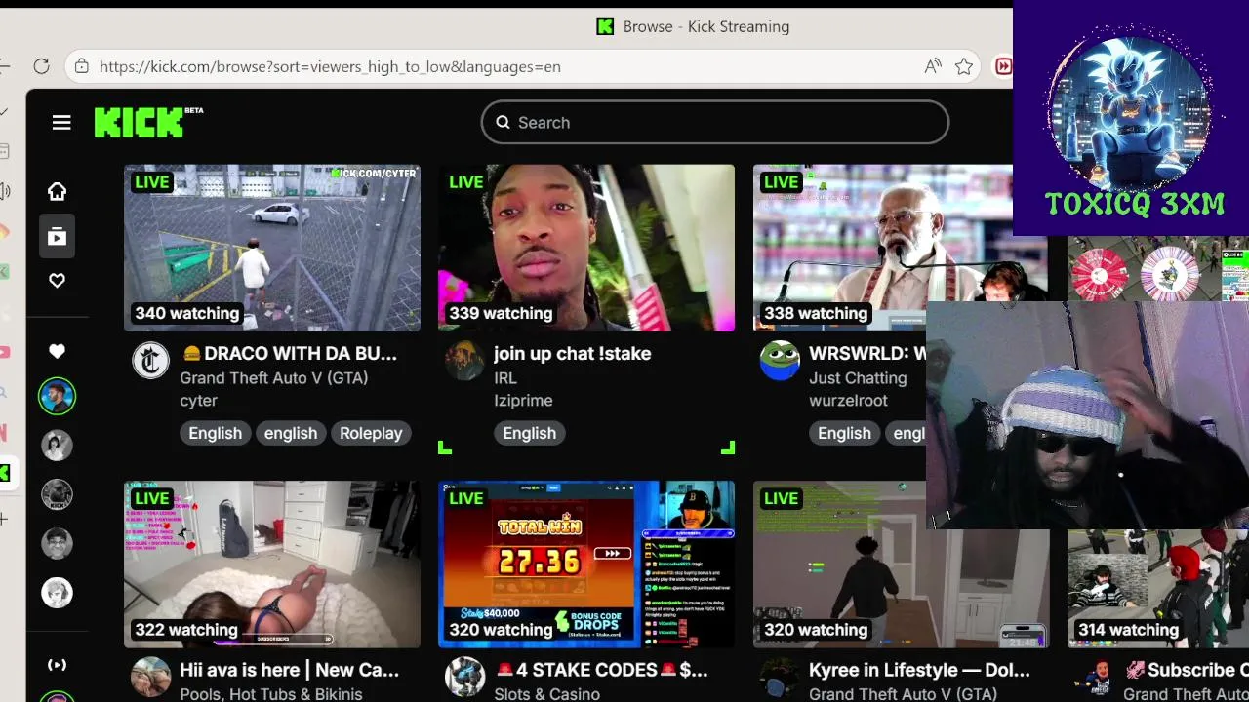The image size is (1249, 702).
Task: Open stream title Hii ava is here
Action: pos(289,670)
